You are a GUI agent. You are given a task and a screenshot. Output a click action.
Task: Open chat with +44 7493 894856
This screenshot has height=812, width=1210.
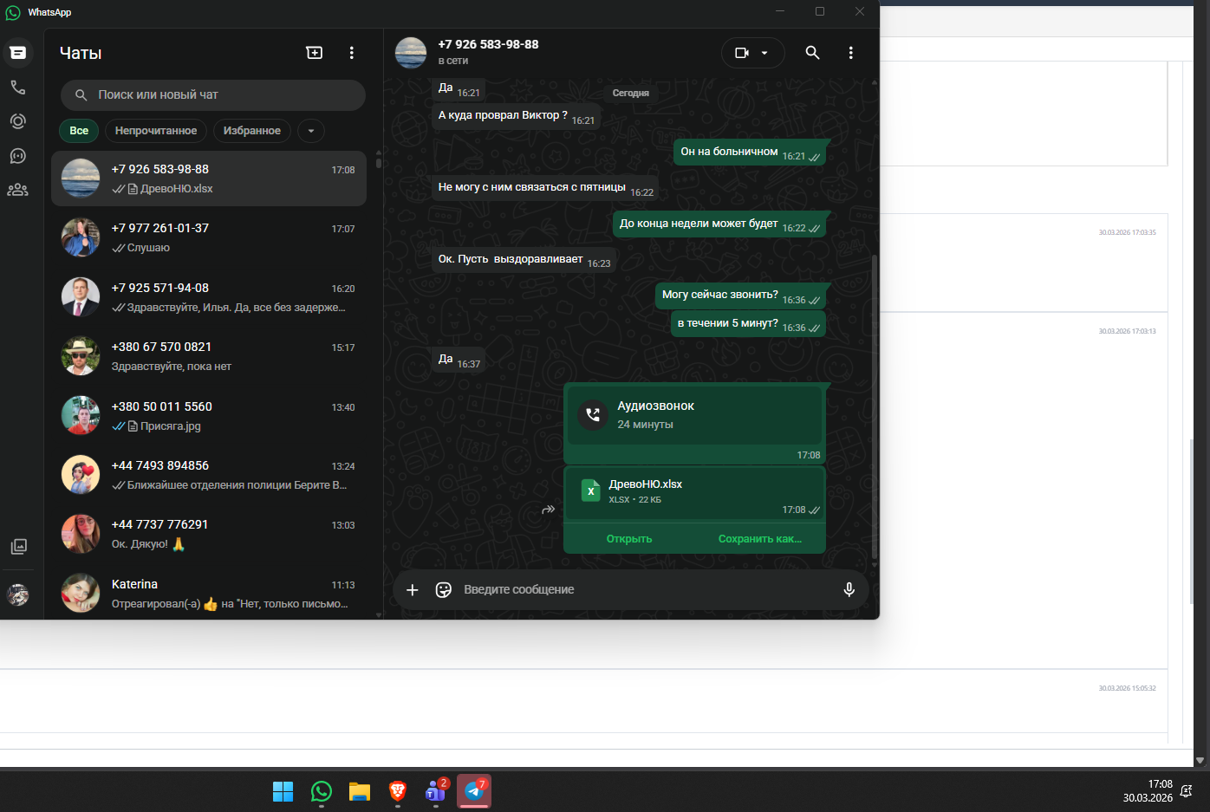pyautogui.click(x=209, y=475)
